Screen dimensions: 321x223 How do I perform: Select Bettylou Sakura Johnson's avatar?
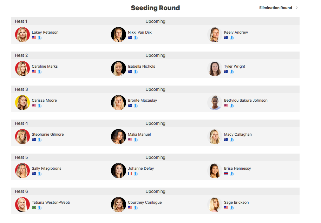tap(215, 103)
